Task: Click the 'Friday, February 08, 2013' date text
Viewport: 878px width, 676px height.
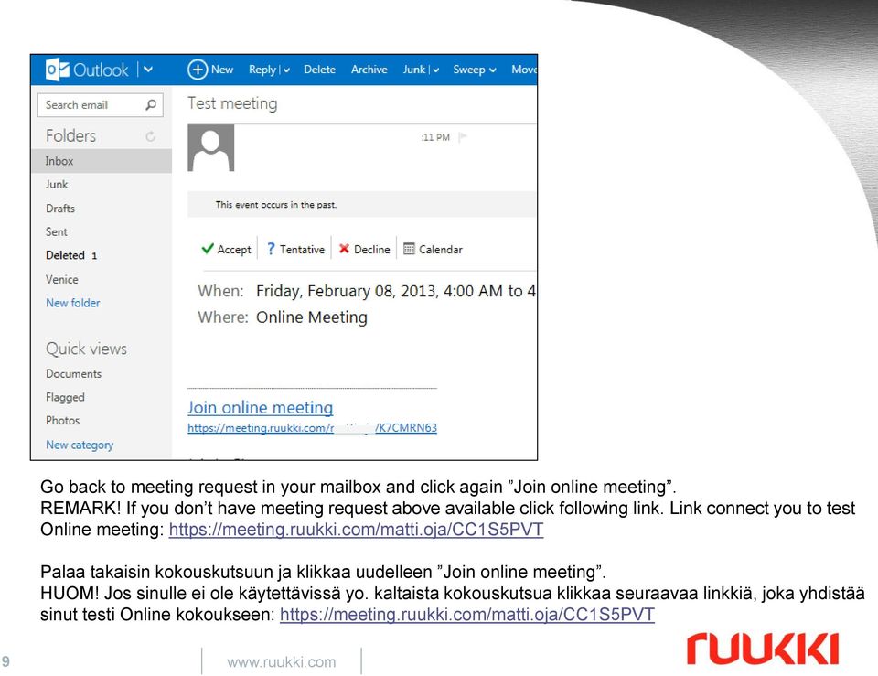Action: 346,291
